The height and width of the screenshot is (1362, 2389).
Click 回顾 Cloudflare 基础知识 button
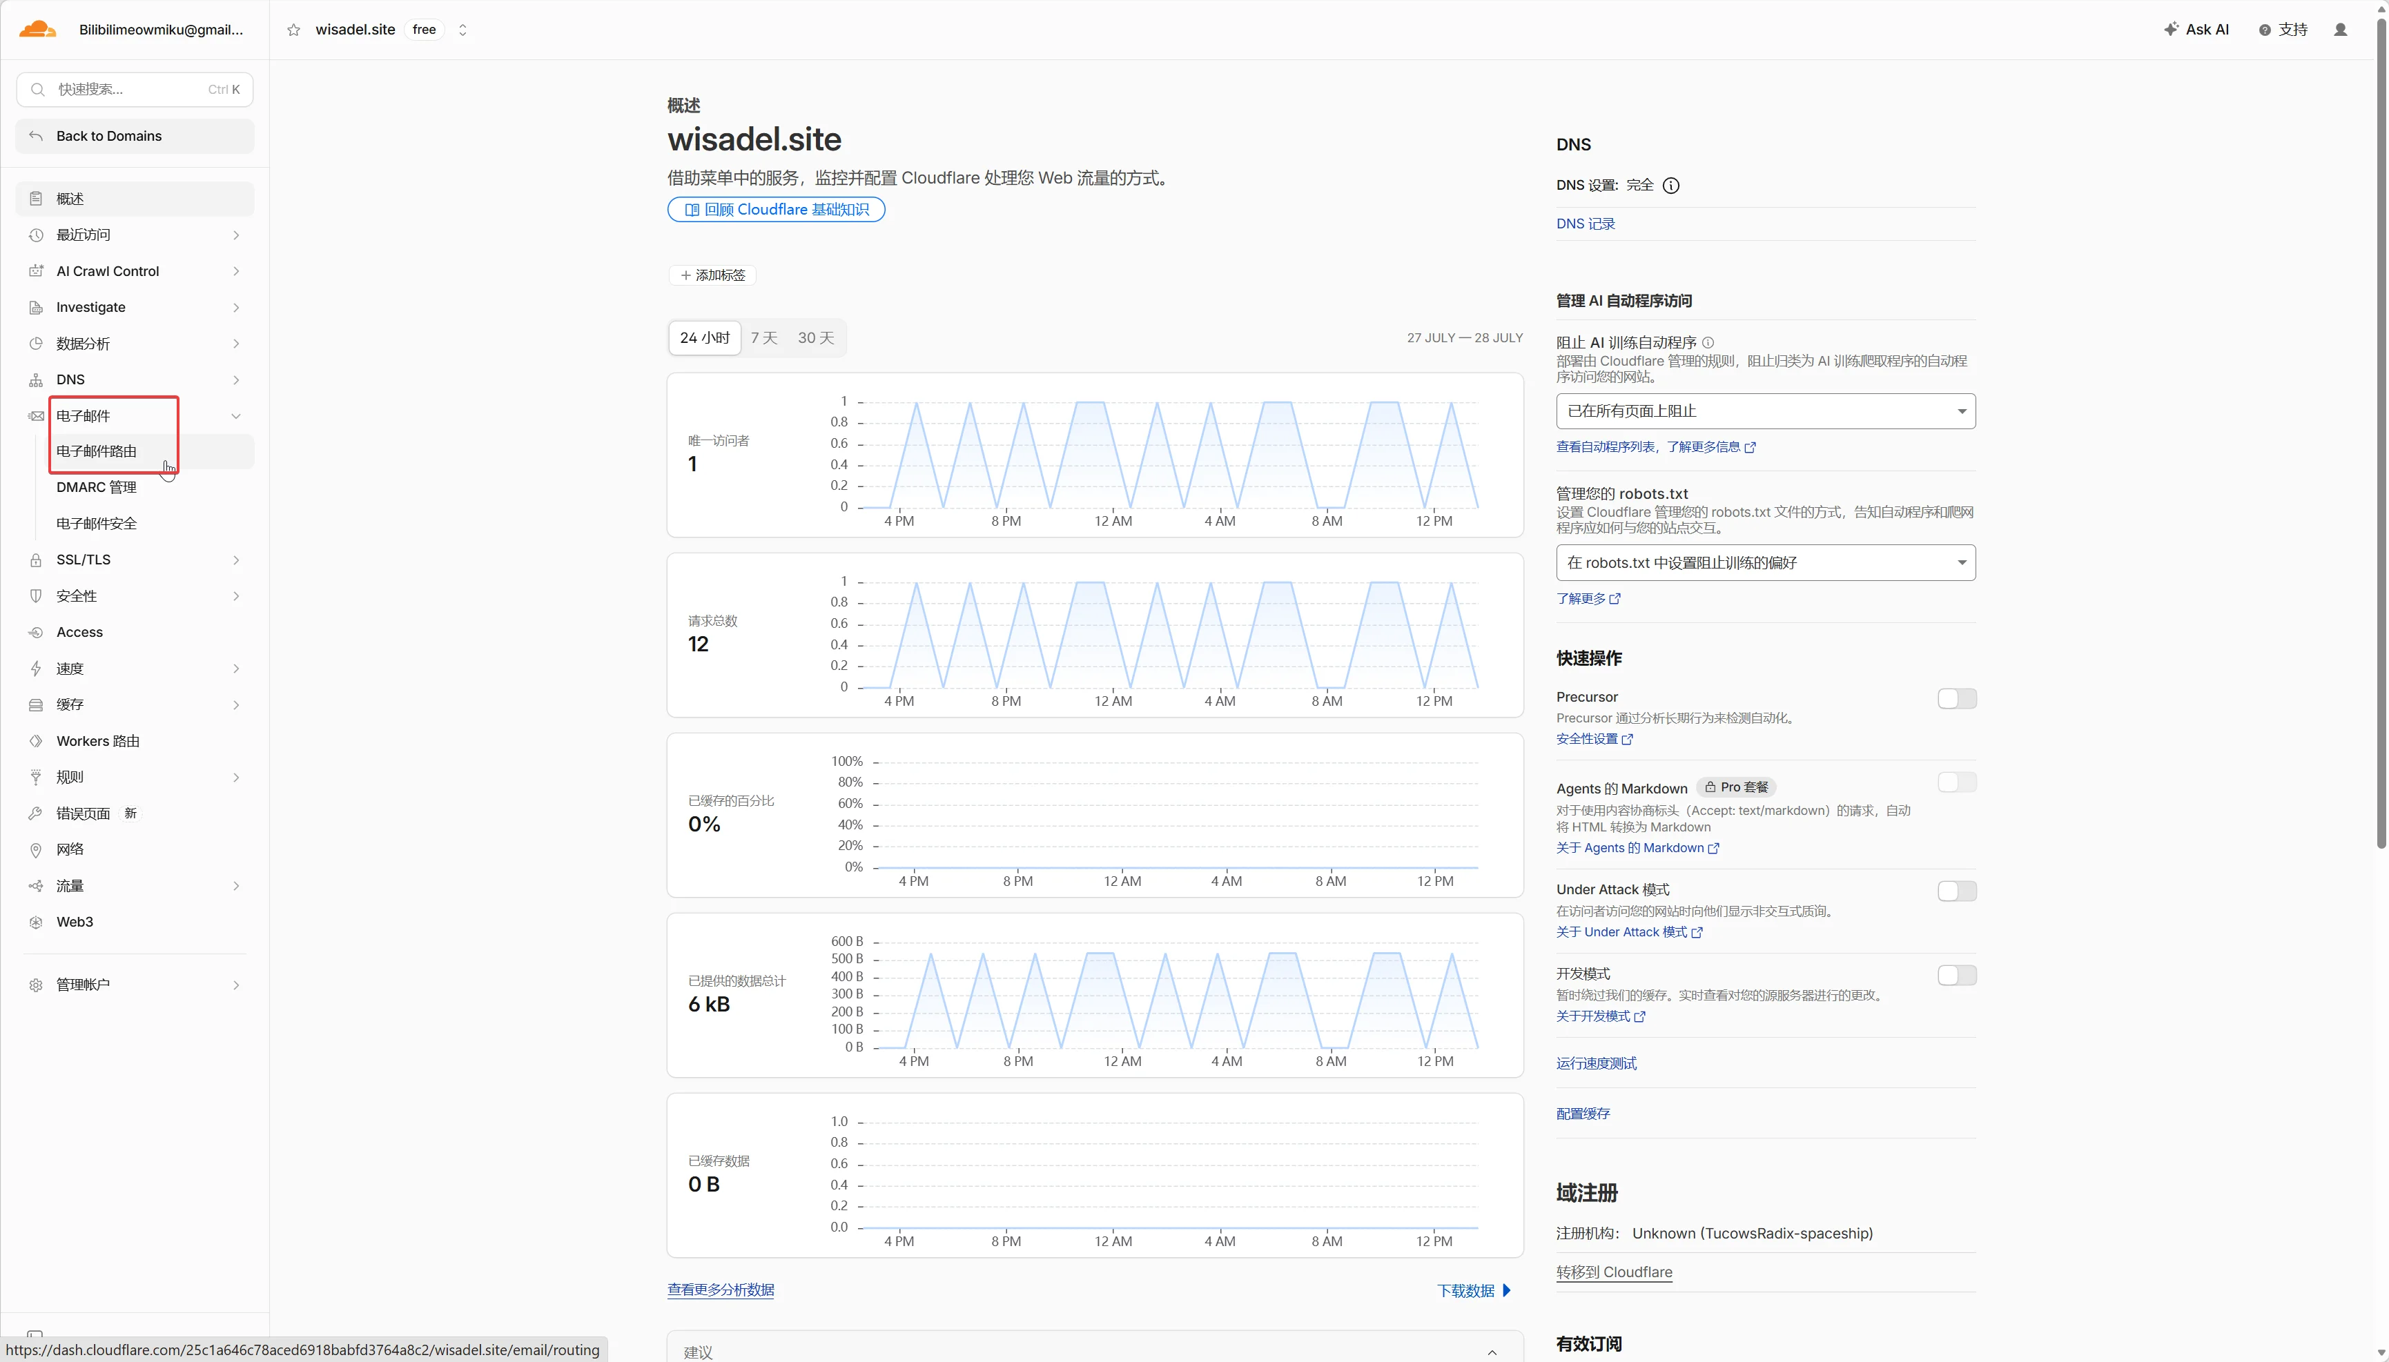[x=776, y=210]
